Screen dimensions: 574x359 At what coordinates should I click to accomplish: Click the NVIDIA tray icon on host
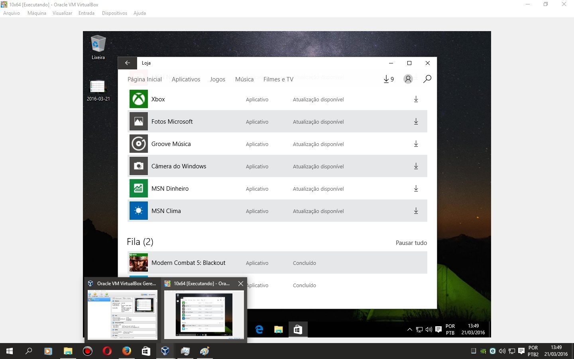[x=483, y=351]
